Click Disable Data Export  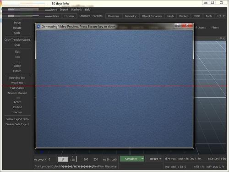click(17, 124)
